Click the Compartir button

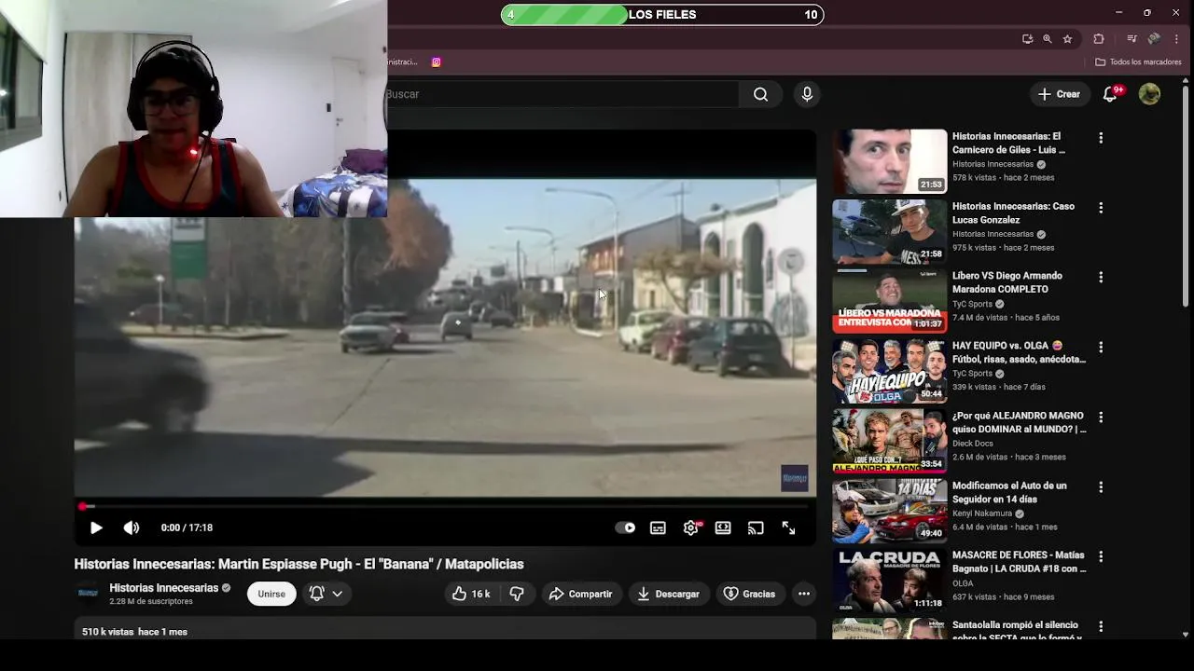[580, 594]
